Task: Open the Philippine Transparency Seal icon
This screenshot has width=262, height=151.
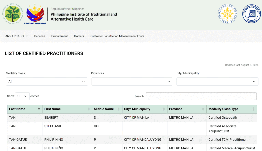Action: coord(227,14)
